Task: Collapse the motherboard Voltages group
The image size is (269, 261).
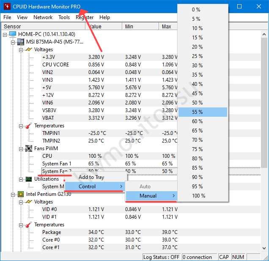Action: point(21,50)
